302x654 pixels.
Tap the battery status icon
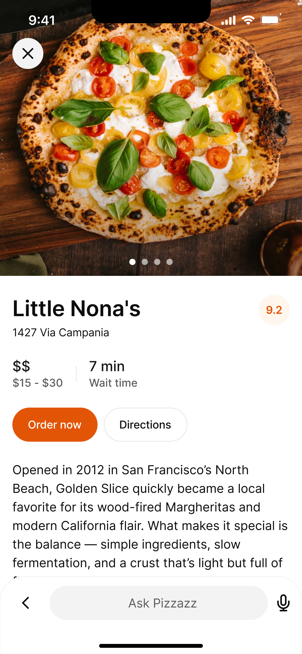point(271,20)
